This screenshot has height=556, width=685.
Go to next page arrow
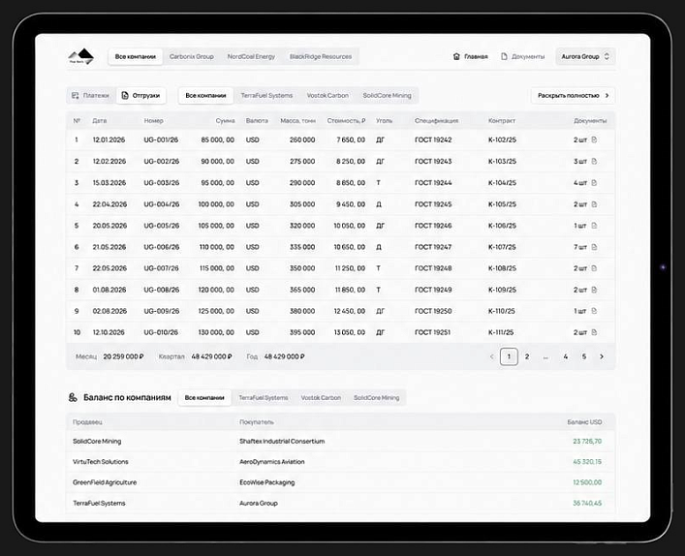tap(602, 356)
